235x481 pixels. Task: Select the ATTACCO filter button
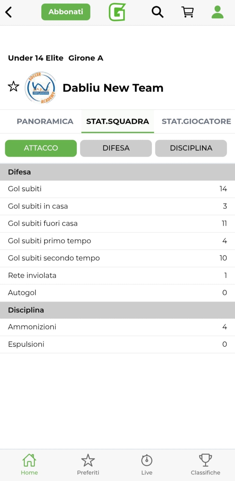point(41,148)
